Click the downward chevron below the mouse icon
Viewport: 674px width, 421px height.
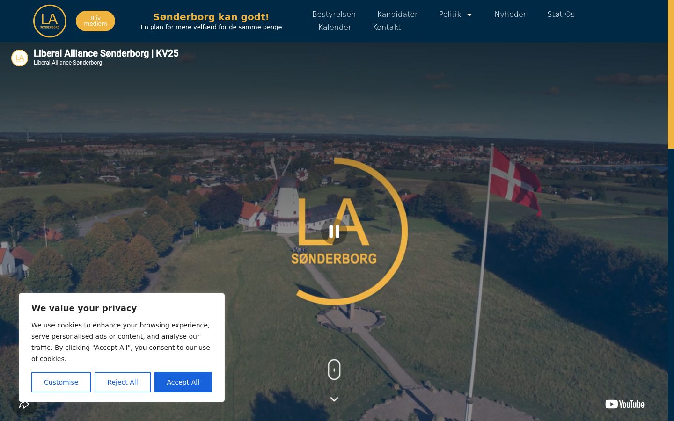click(334, 399)
